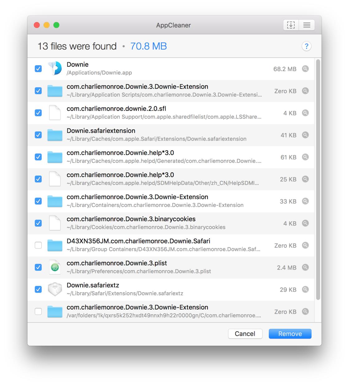Screen dimensions: 349x385
Task: Click magnifier for Application Scripts Downie-Extension row
Action: [305, 91]
